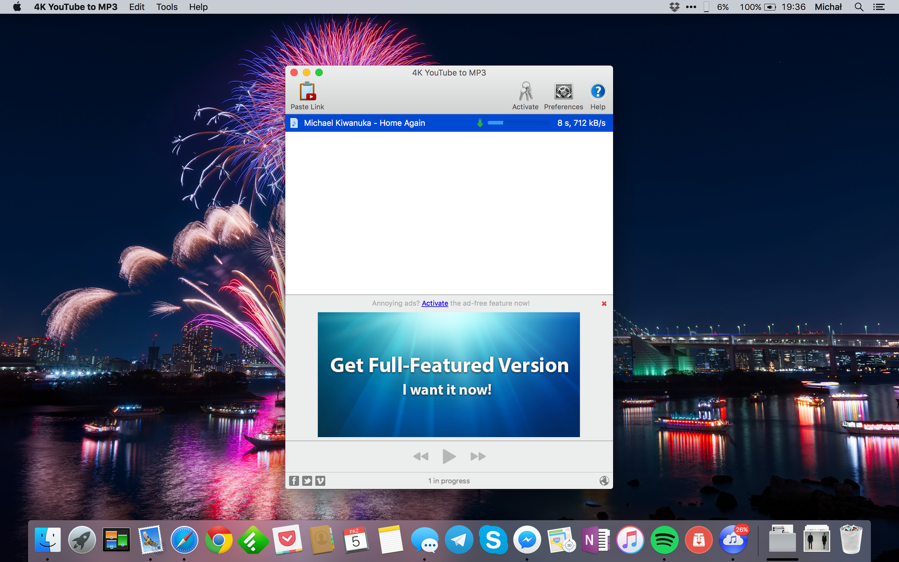Click the three dots menu bar icon
The width and height of the screenshot is (899, 562).
(x=691, y=7)
